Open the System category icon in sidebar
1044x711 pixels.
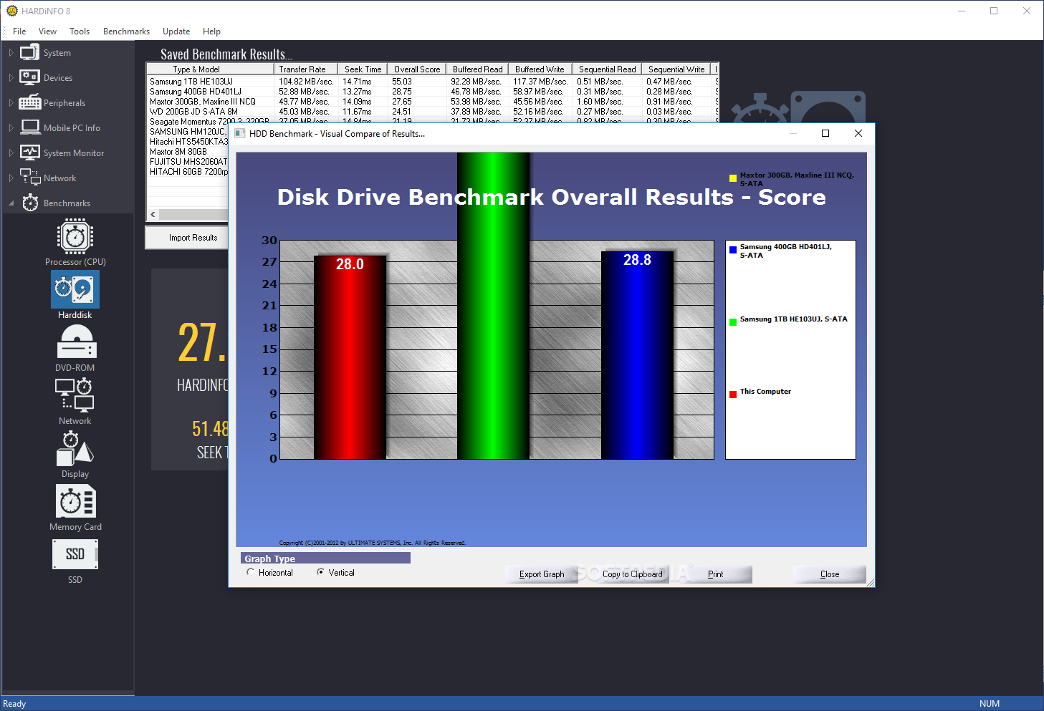click(29, 52)
